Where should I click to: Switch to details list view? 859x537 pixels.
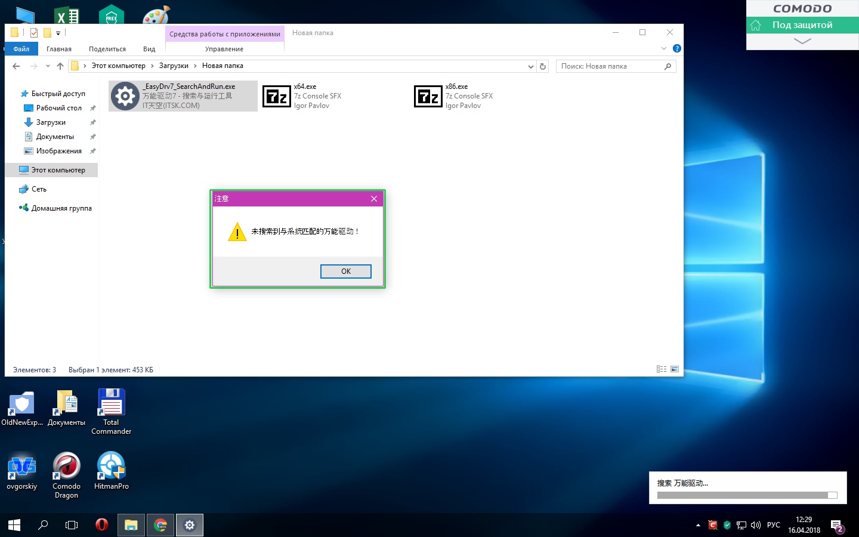[x=662, y=369]
